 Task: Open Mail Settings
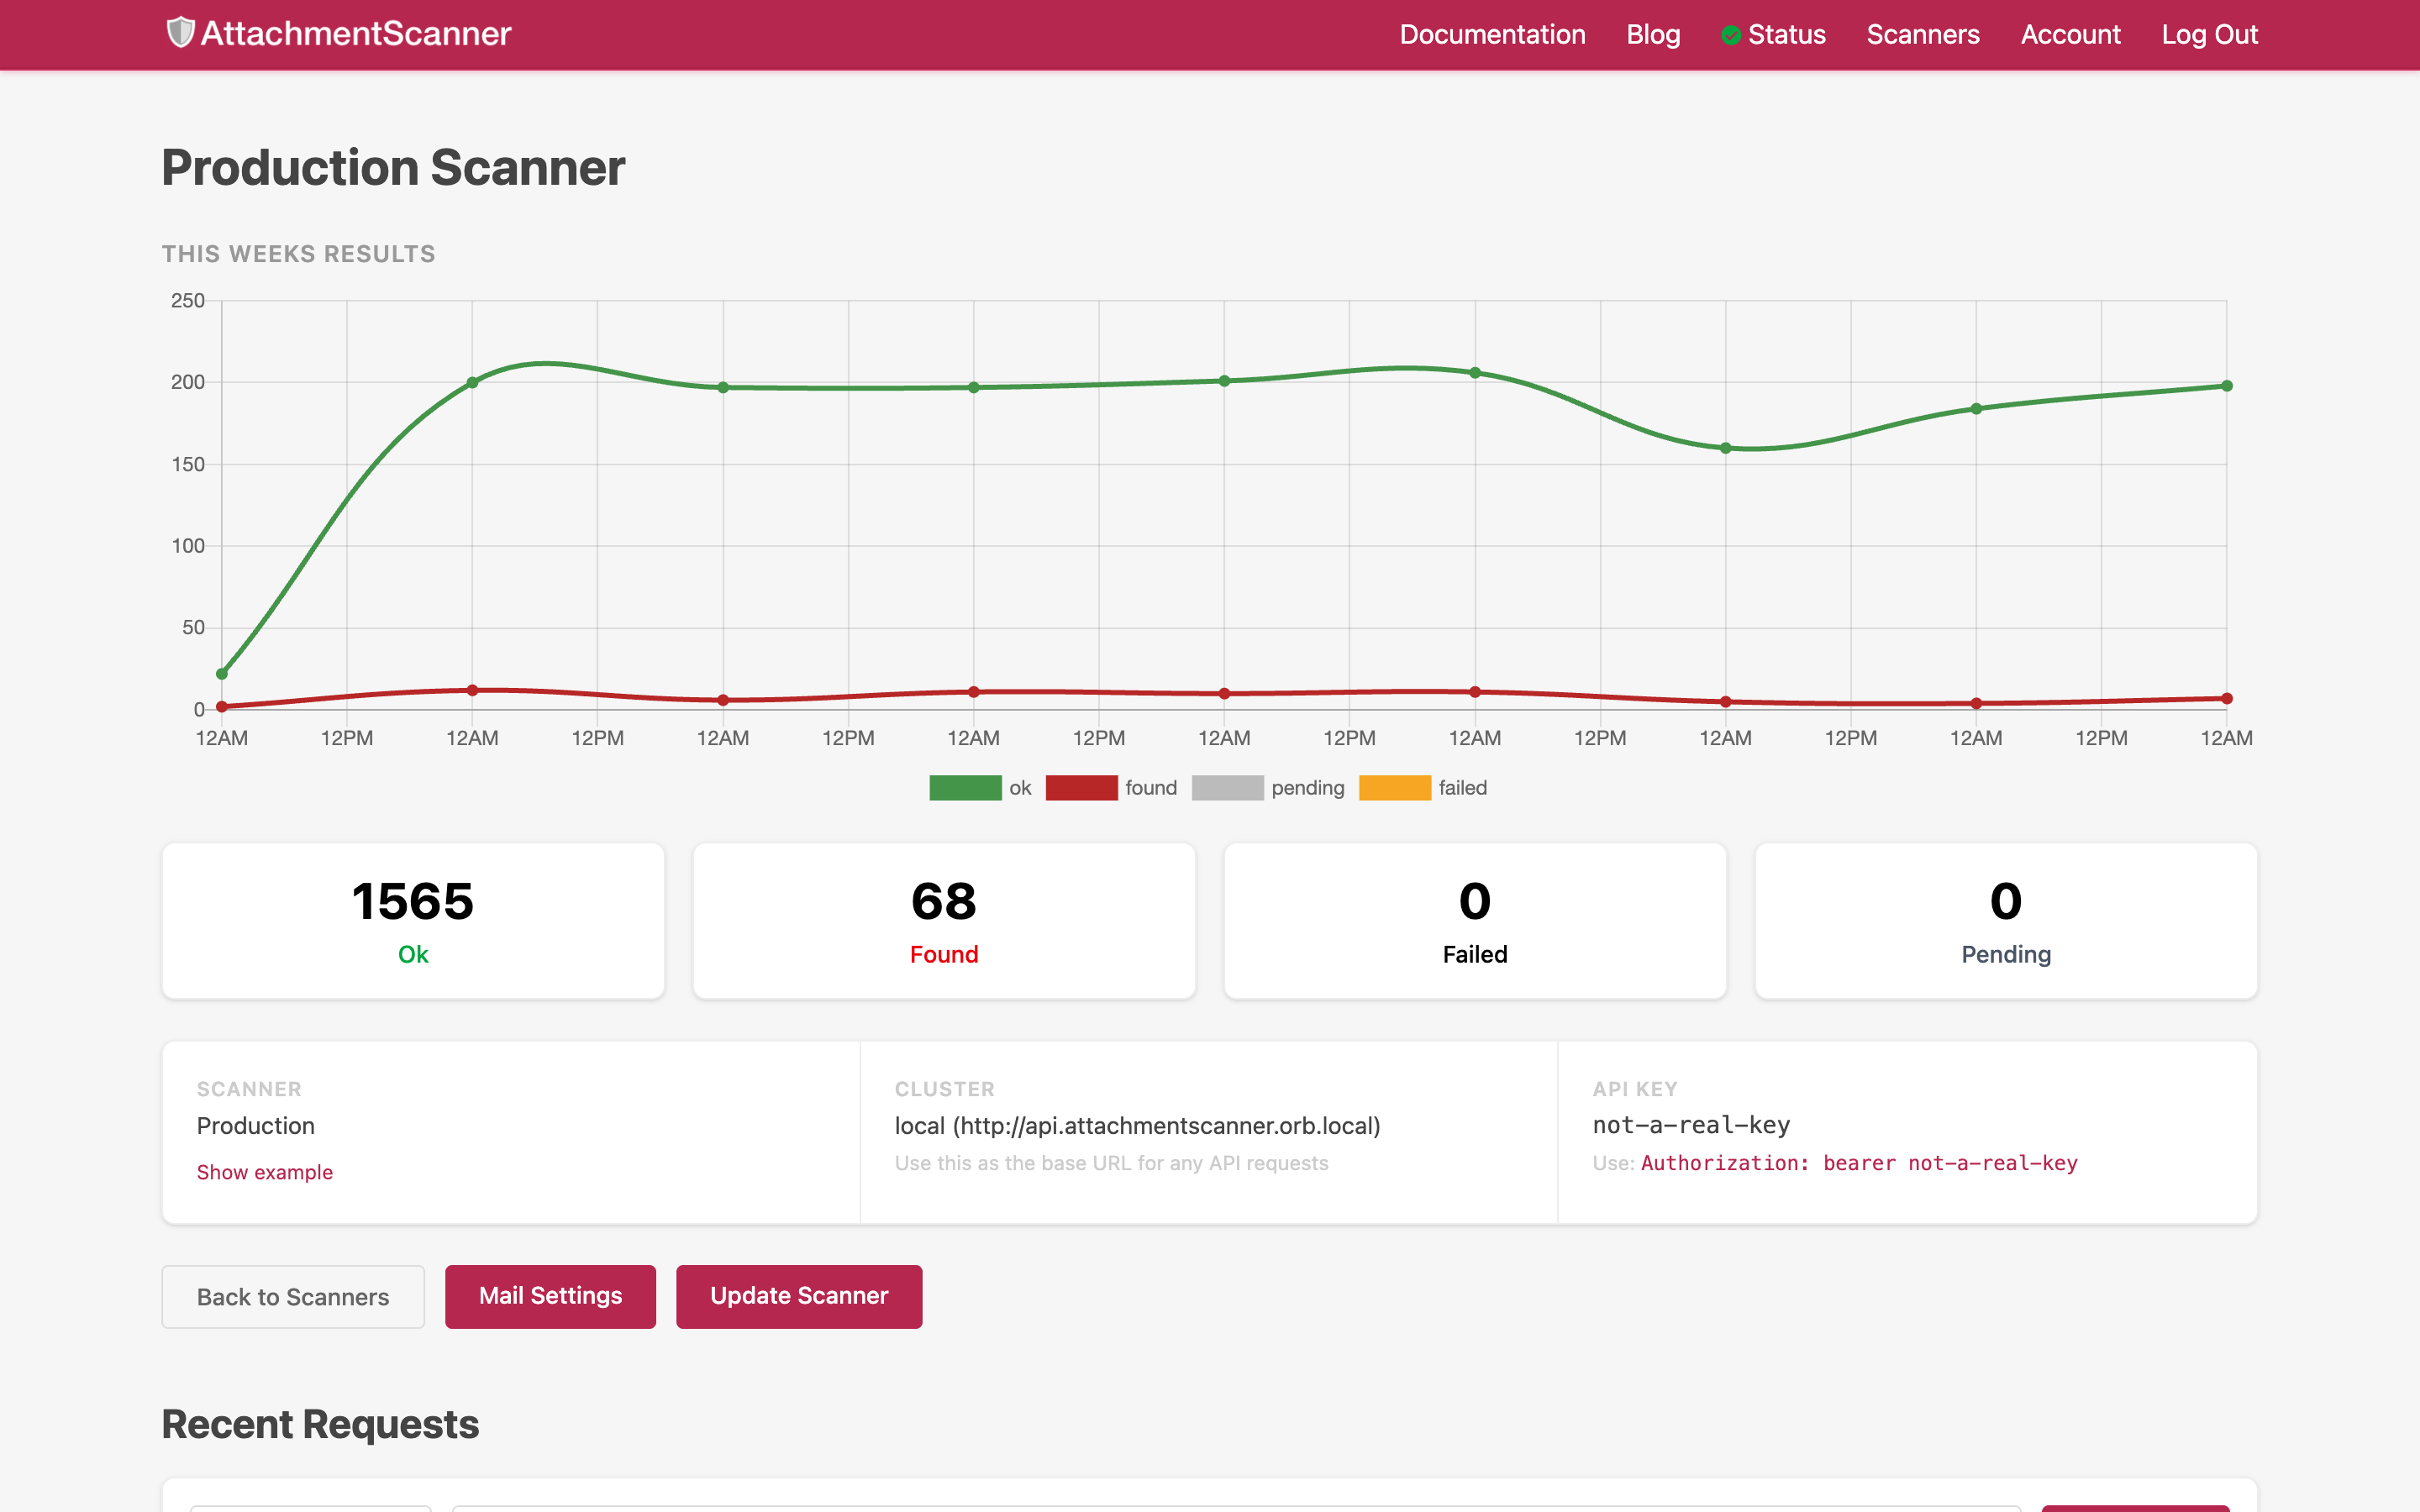(x=550, y=1296)
